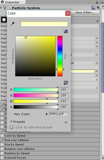Open the dropdown arrow beside the color field
The height and width of the screenshot is (160, 104).
click(97, 71)
